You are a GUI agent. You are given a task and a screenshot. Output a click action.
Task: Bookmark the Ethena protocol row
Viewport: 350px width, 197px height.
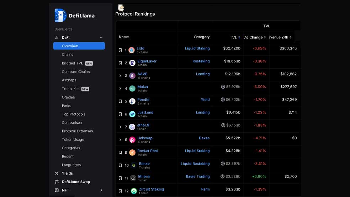120,178
